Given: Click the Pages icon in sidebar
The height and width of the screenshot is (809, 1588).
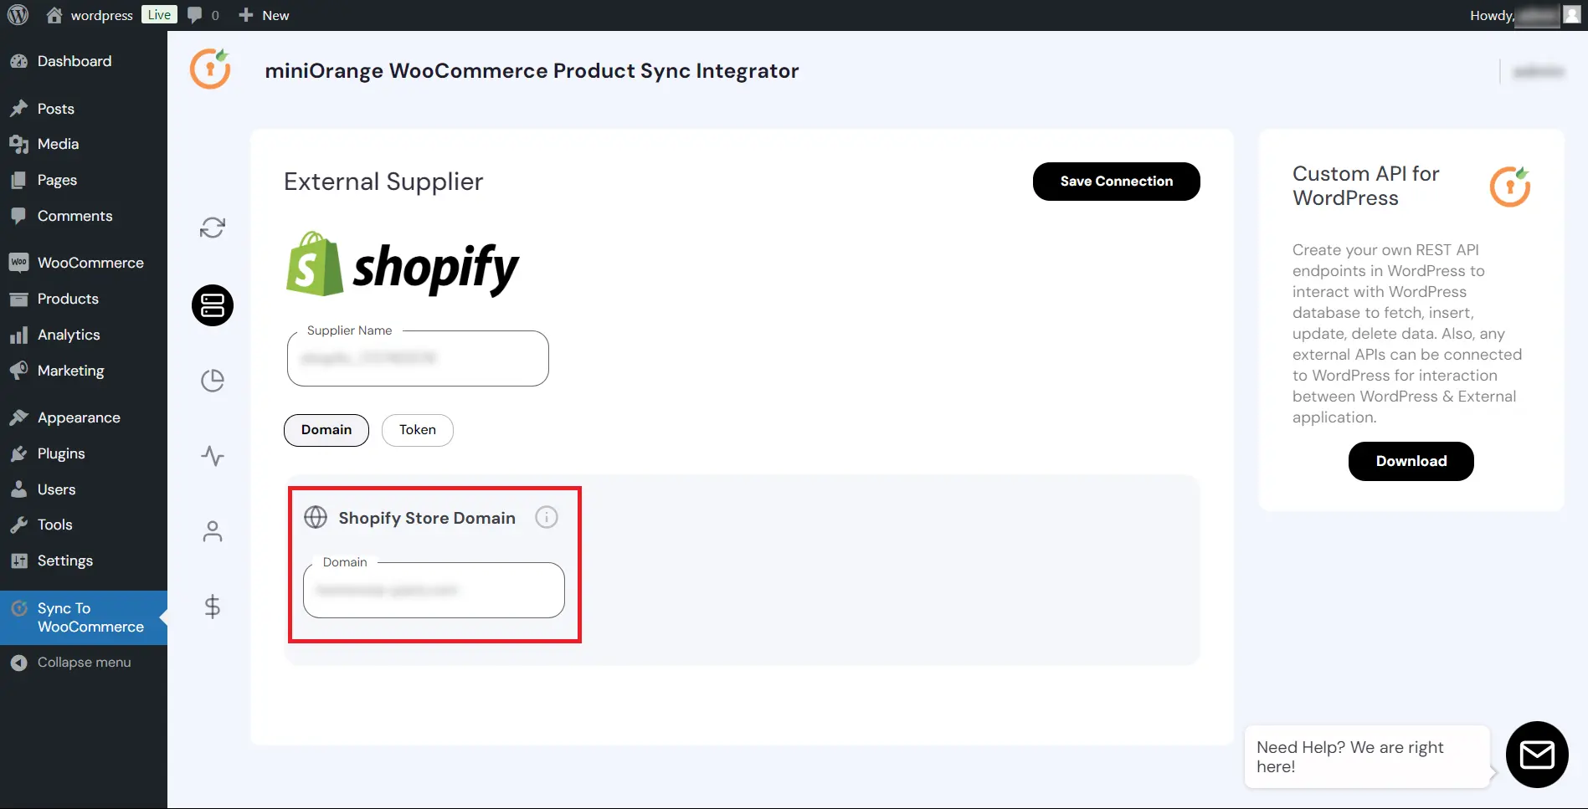Looking at the screenshot, I should tap(18, 180).
